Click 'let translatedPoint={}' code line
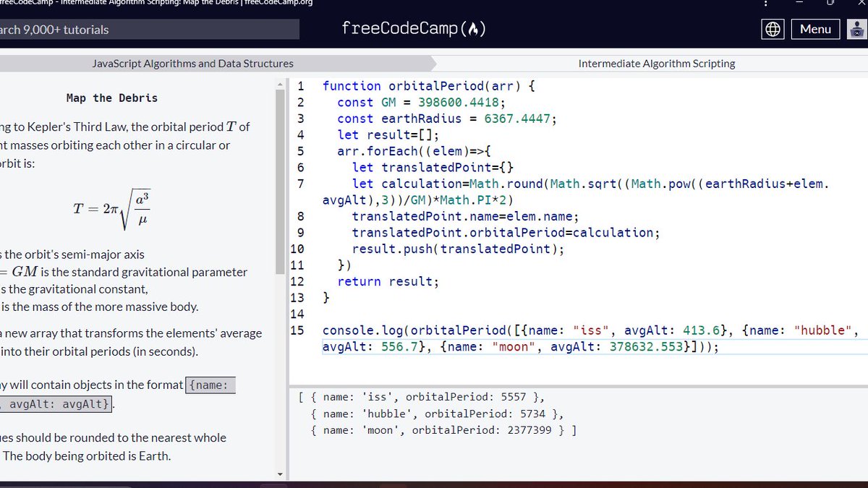This screenshot has width=868, height=488. pos(433,168)
